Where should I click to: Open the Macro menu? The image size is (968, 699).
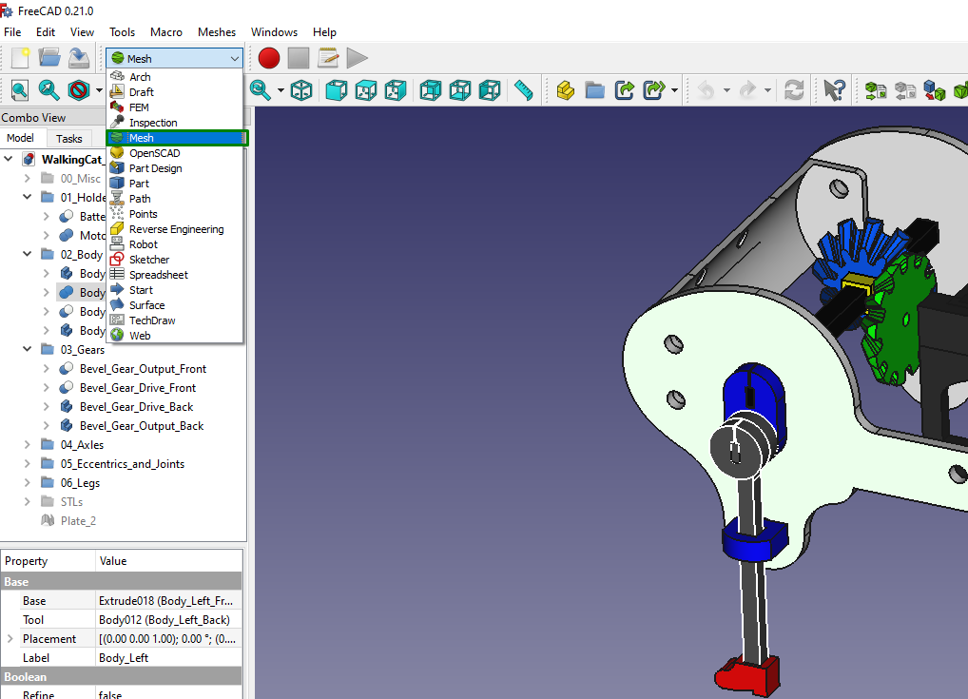(x=166, y=32)
